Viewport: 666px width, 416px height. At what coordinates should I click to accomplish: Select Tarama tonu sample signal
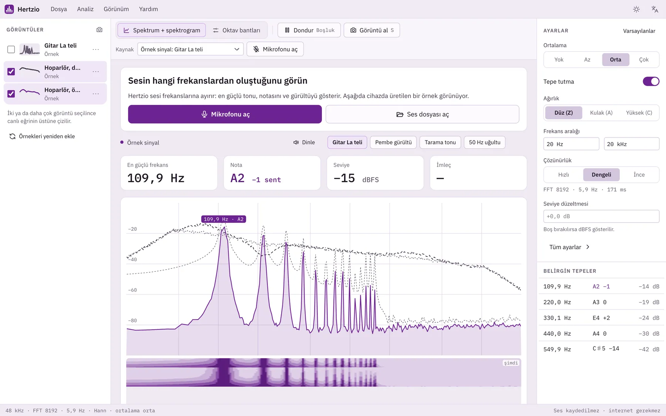[440, 142]
